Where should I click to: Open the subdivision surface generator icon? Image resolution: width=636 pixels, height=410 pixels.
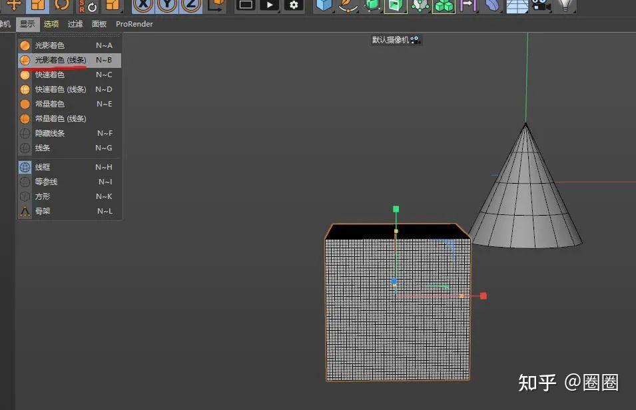click(372, 6)
